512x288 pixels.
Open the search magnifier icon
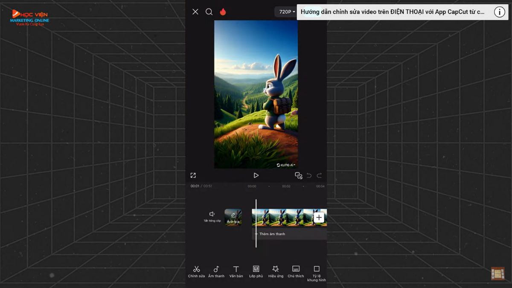pyautogui.click(x=209, y=12)
